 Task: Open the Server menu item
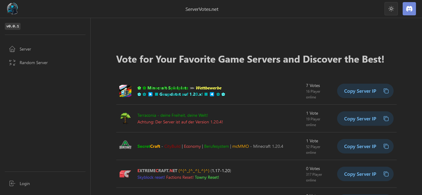click(x=25, y=49)
